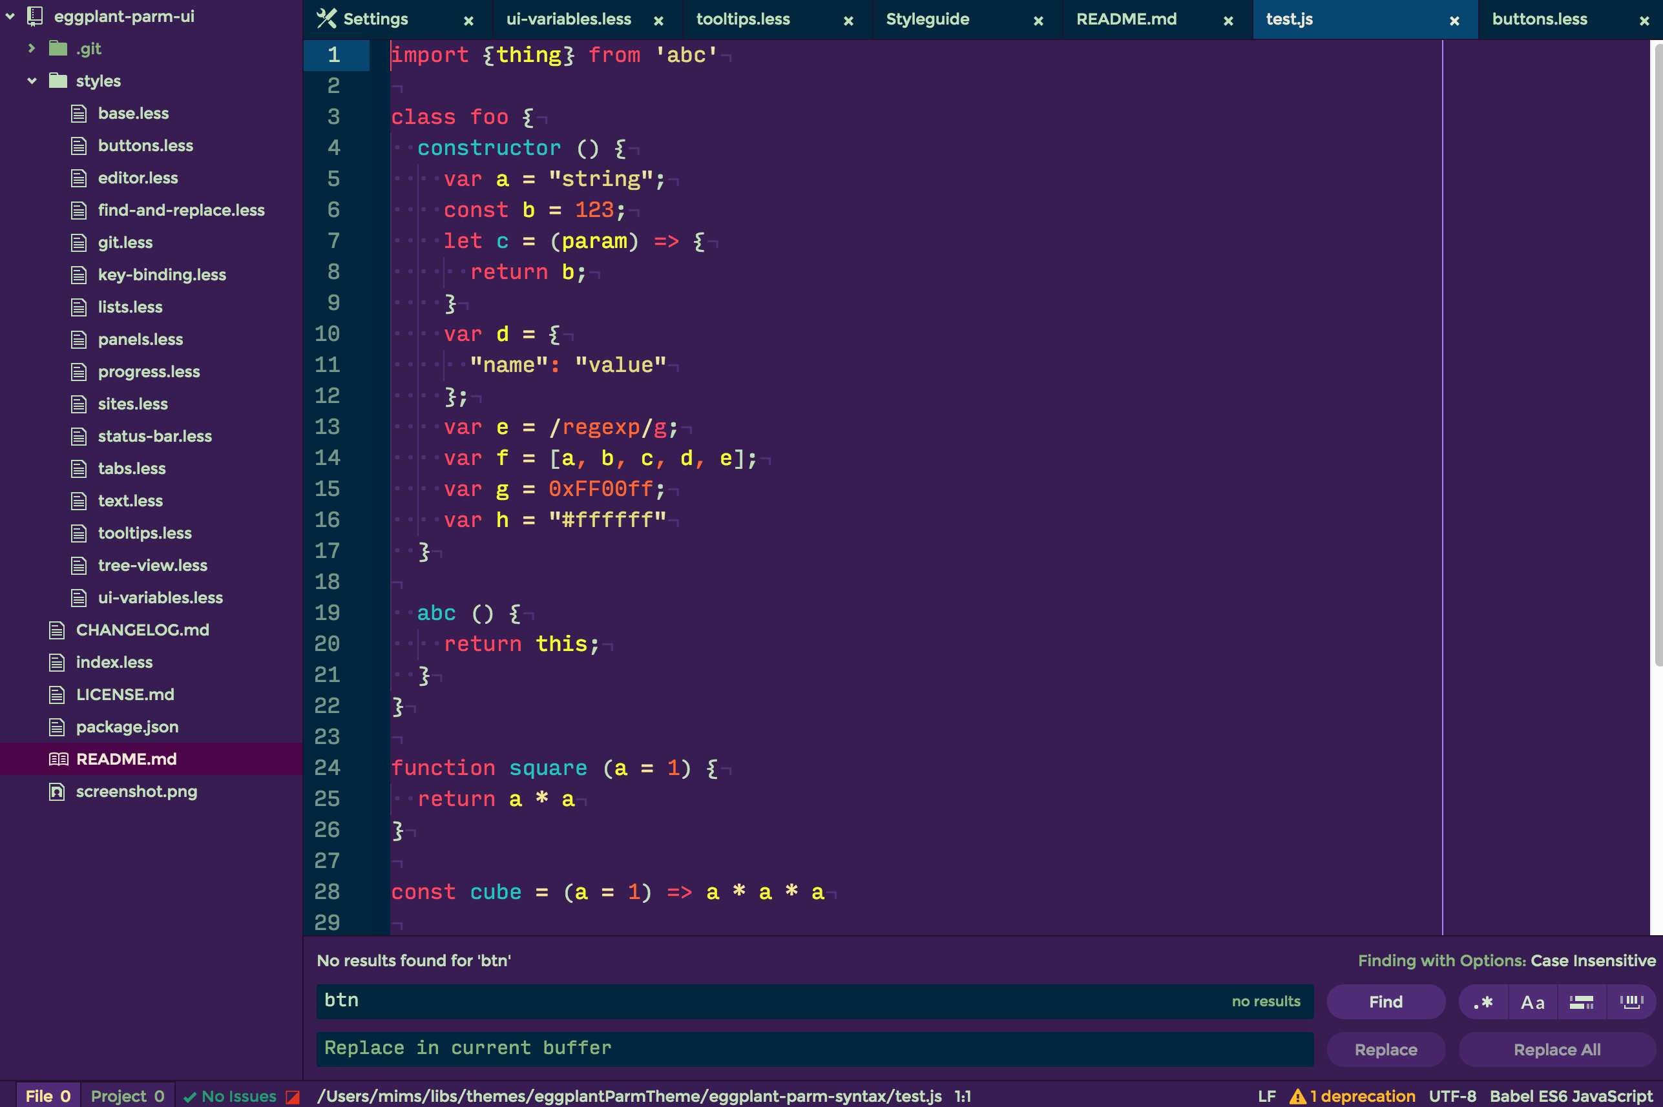The height and width of the screenshot is (1107, 1663).
Task: Open sites.less file
Action: [132, 404]
